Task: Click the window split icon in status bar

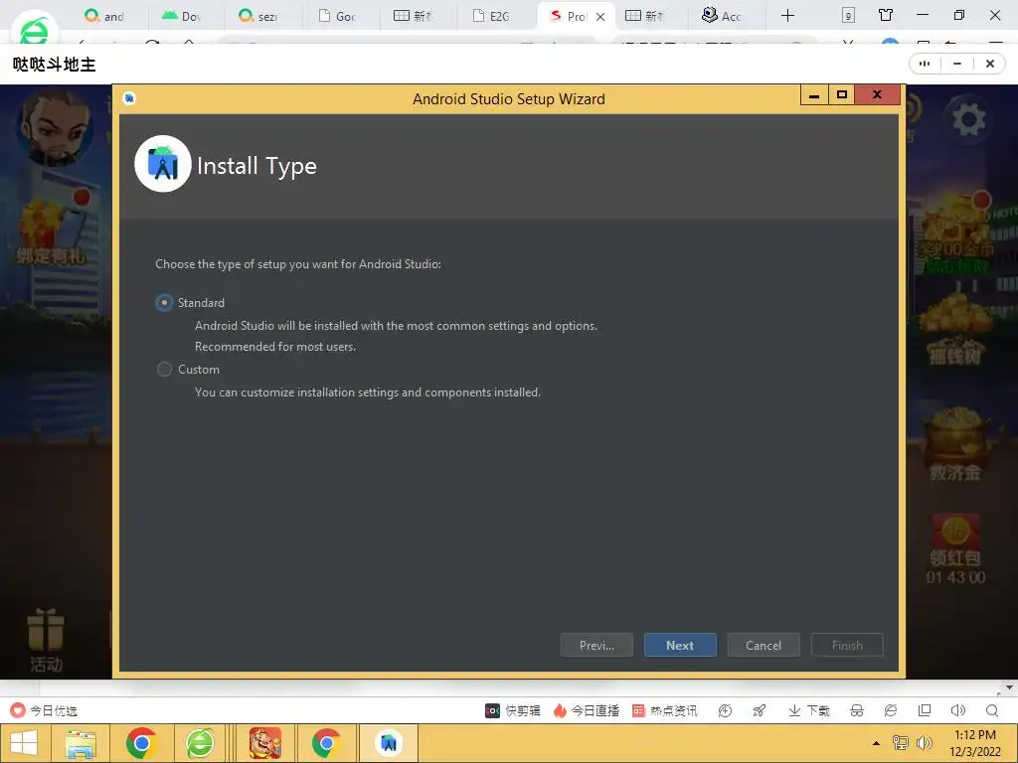Action: point(925,710)
